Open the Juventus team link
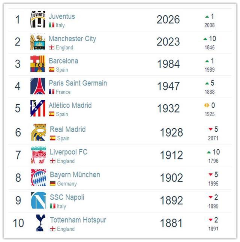240x242 pixels. (62, 17)
